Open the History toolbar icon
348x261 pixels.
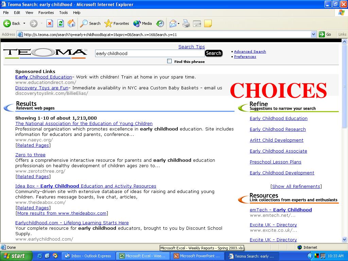[160, 23]
